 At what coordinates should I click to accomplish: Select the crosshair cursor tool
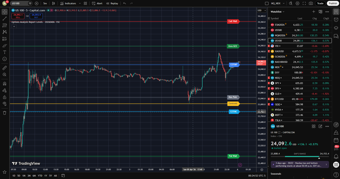pyautogui.click(x=5, y=12)
